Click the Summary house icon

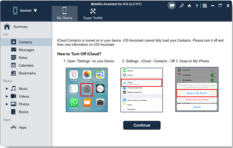pos(7,27)
